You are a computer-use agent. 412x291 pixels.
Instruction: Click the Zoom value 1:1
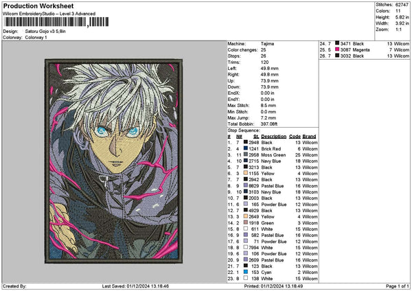[398, 30]
